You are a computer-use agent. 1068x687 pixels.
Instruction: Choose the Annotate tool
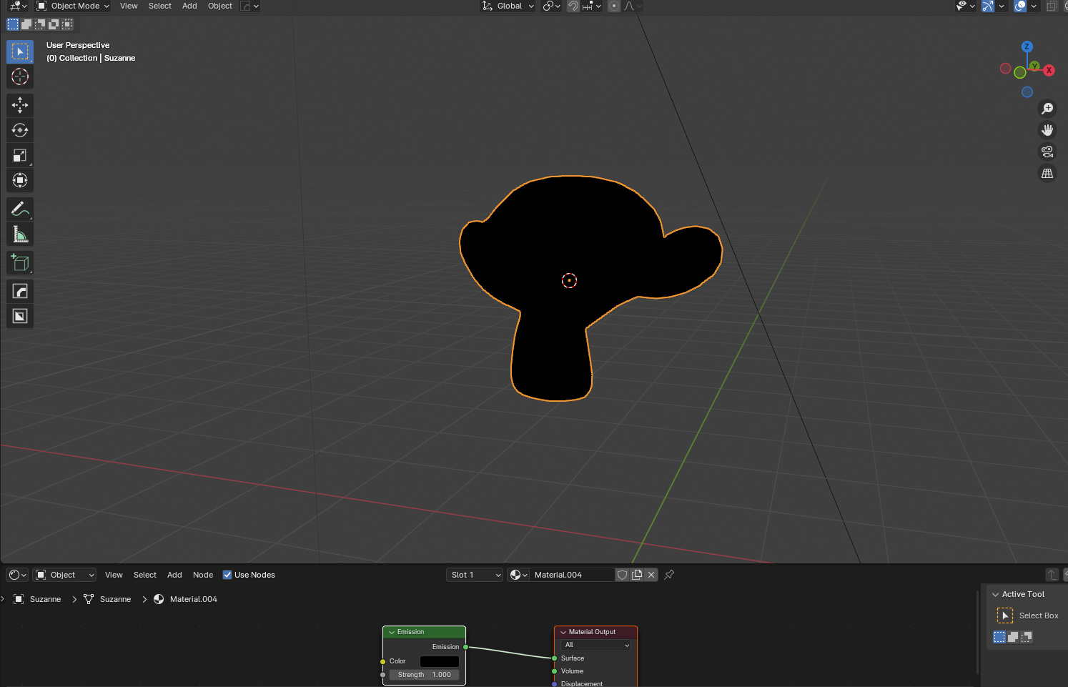click(20, 209)
